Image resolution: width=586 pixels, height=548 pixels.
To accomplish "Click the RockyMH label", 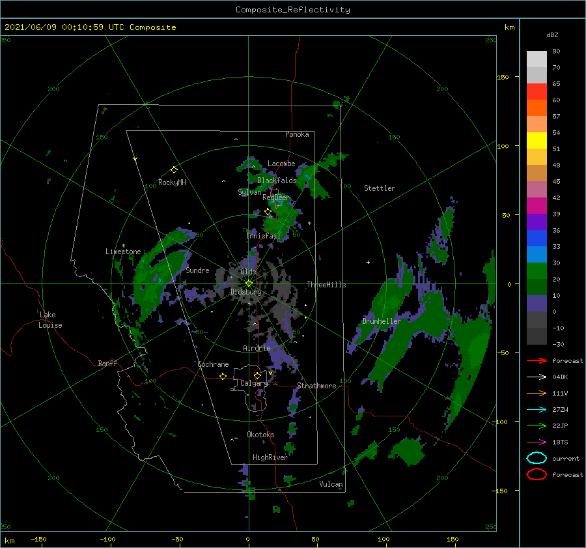I will pos(172,182).
